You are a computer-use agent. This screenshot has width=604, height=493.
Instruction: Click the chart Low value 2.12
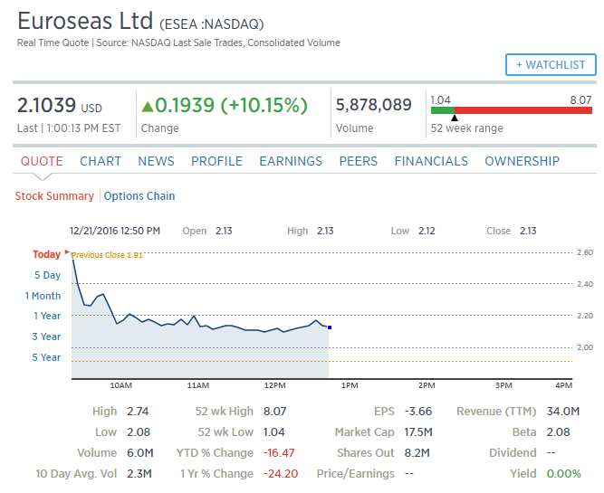427,231
